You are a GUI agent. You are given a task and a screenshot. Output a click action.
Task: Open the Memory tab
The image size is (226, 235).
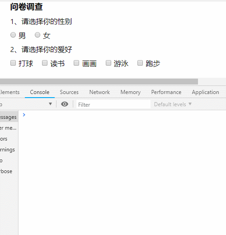[x=131, y=92]
